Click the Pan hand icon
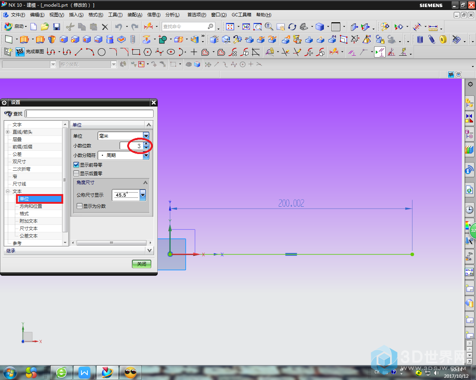The image size is (476, 380). coord(281,27)
